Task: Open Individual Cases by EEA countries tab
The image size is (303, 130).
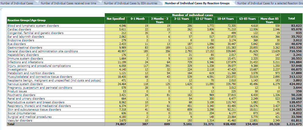Action: tap(131, 3)
